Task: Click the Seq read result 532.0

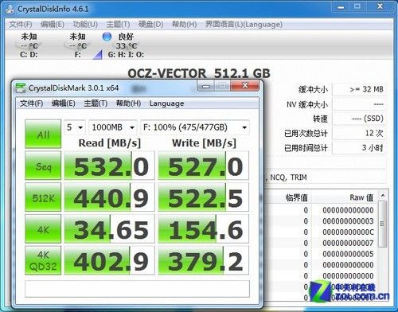Action: [x=109, y=166]
